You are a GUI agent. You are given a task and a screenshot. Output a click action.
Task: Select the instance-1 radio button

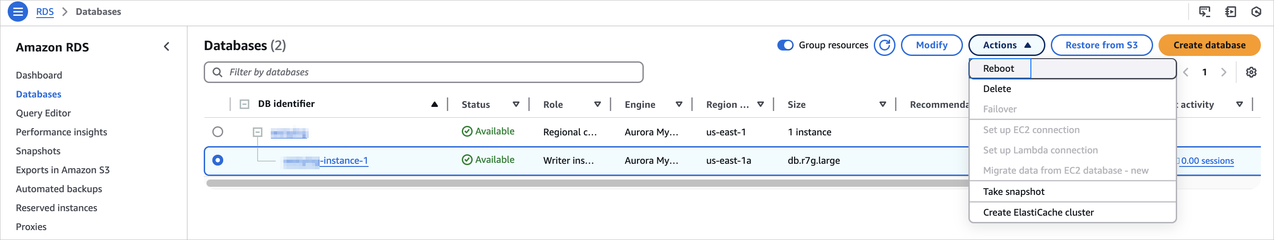click(x=218, y=161)
